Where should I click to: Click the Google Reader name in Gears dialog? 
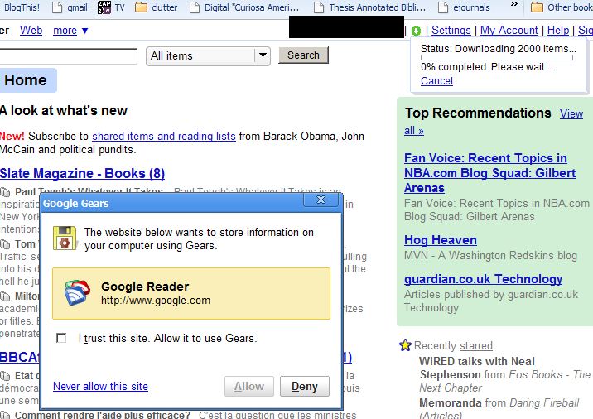point(145,287)
